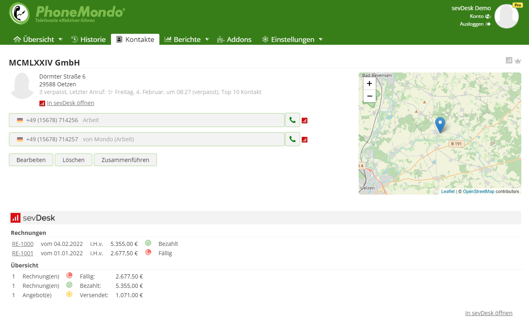Click the paid status icon of RE-1000

coord(148,243)
